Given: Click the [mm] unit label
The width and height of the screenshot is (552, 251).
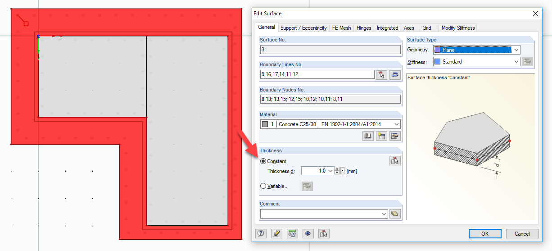Looking at the screenshot, I should point(352,171).
